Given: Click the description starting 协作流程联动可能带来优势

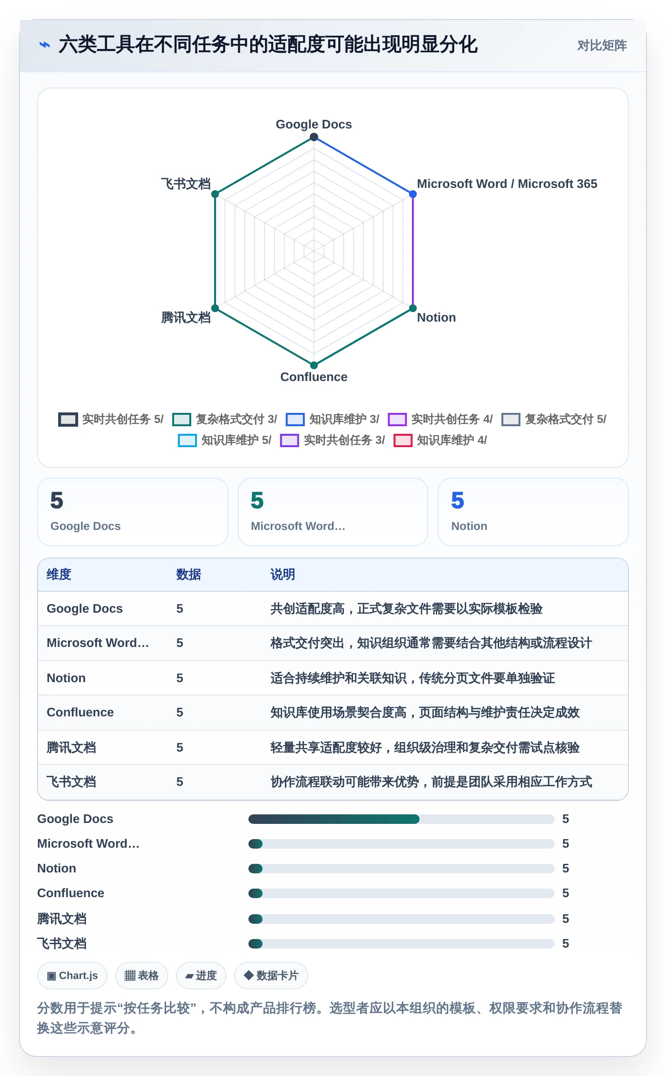Looking at the screenshot, I should [431, 782].
